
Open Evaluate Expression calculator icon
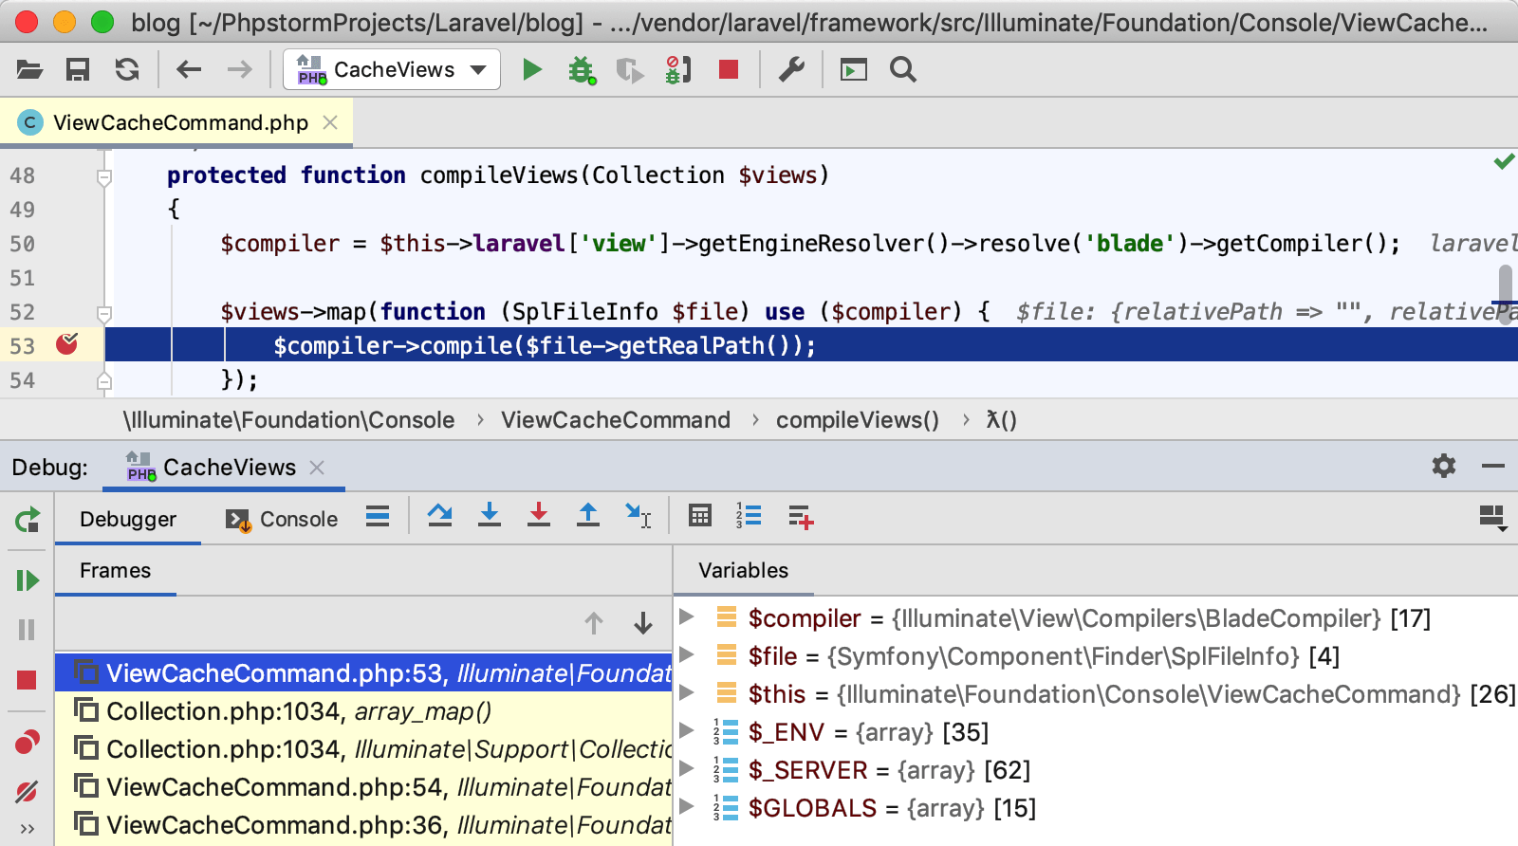(700, 515)
